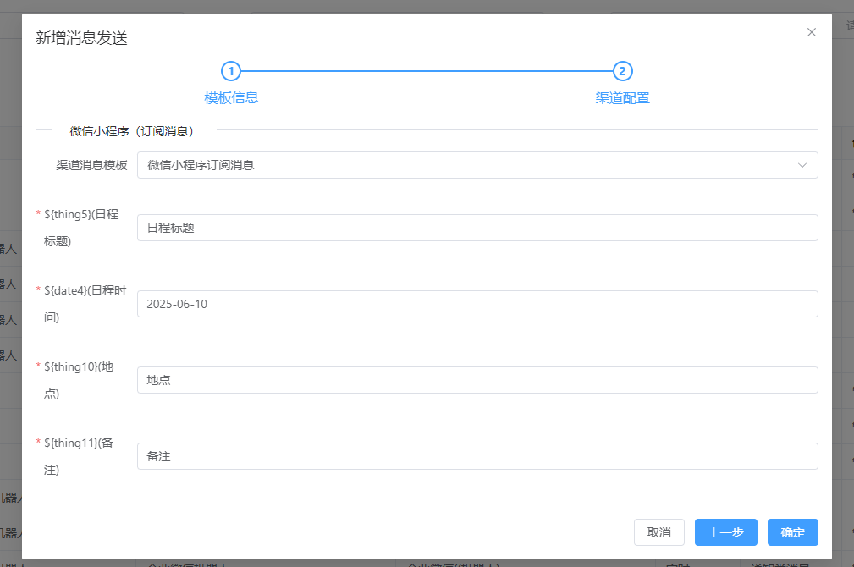Click the 新增消息发送 dialog title
The height and width of the screenshot is (567, 854).
[82, 37]
